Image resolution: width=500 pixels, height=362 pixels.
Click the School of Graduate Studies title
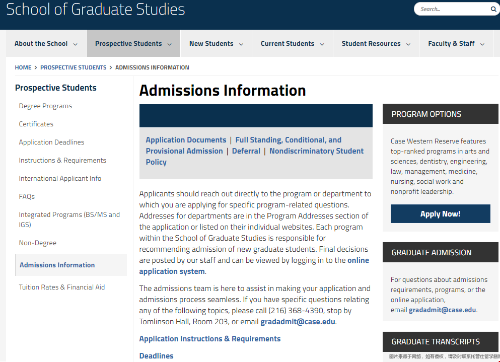96,9
